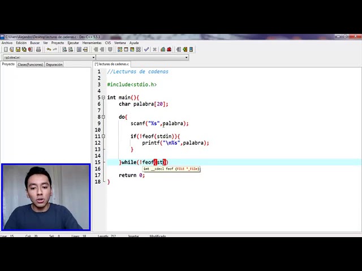
Task: Collapse the if block fold at line 11
Action: pyautogui.click(x=104, y=136)
